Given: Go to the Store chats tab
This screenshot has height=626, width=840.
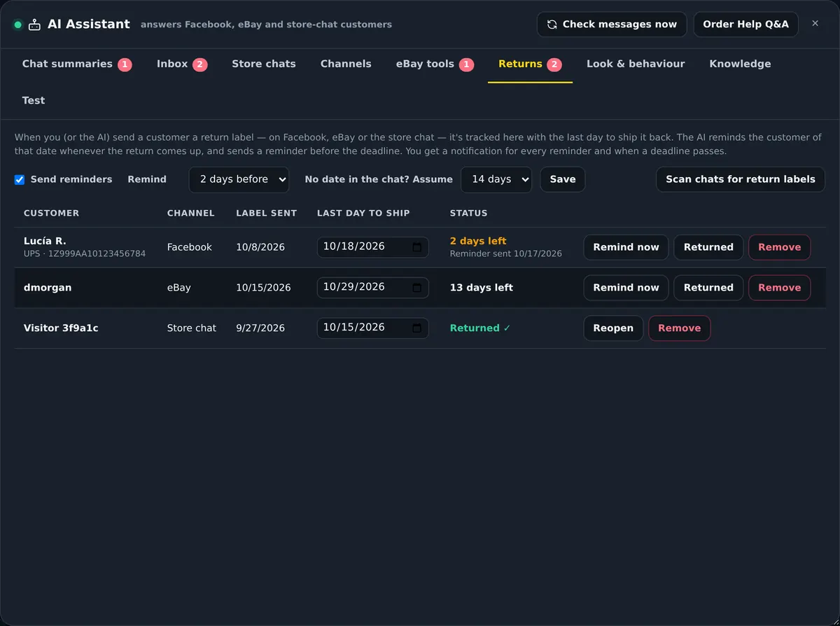Looking at the screenshot, I should coord(264,64).
